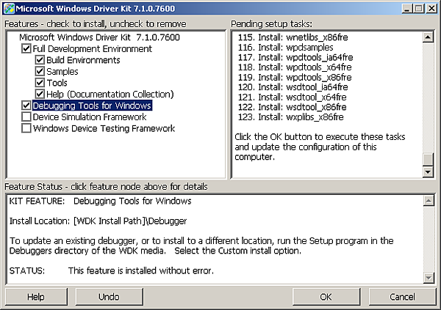Screen dimensions: 441x310
Task: Select Windows Device Testing Framework label
Action: pos(104,128)
